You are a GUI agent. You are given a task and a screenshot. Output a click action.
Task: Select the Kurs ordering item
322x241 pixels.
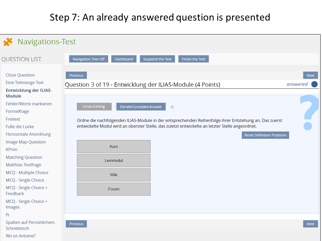click(x=114, y=147)
